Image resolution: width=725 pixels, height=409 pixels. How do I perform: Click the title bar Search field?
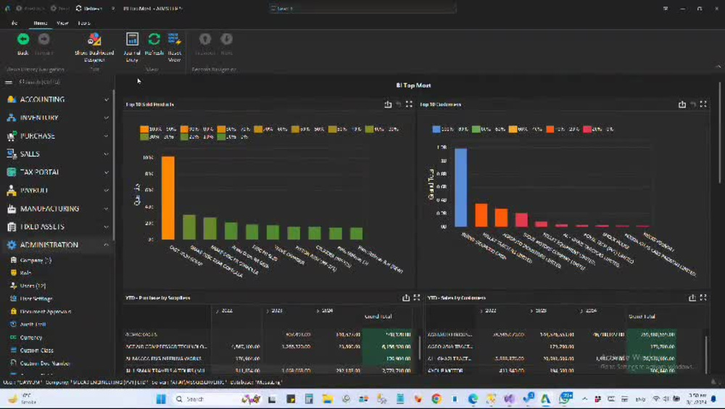point(362,8)
